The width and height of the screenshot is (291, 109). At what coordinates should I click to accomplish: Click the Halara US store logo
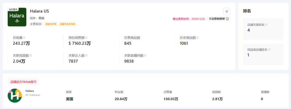[17, 17]
